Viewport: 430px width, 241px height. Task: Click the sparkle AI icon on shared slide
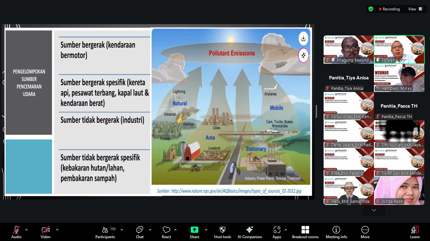pos(303,56)
